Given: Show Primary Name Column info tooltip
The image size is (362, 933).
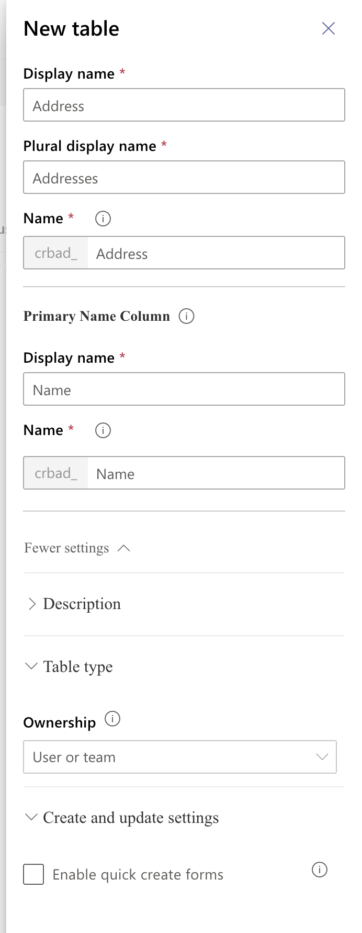Looking at the screenshot, I should tap(187, 316).
